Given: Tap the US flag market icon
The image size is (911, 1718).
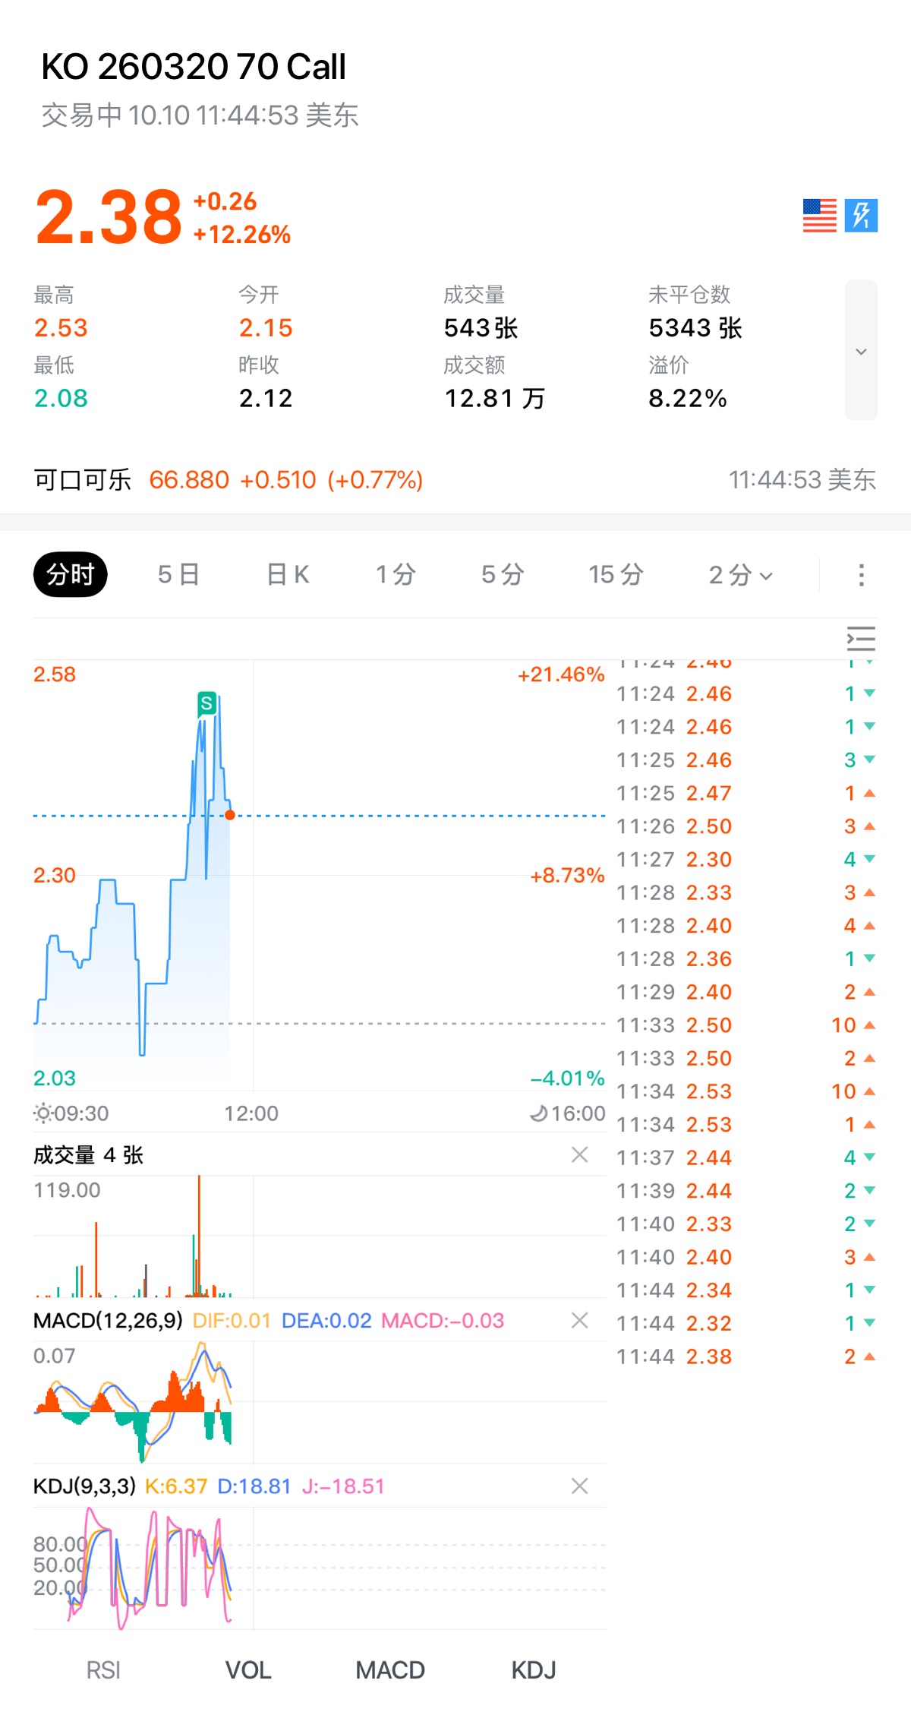Looking at the screenshot, I should [819, 216].
